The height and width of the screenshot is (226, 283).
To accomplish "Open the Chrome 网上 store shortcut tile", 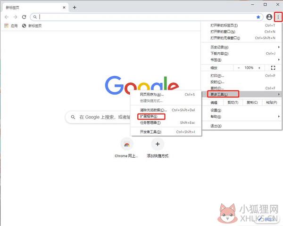I will [x=127, y=148].
